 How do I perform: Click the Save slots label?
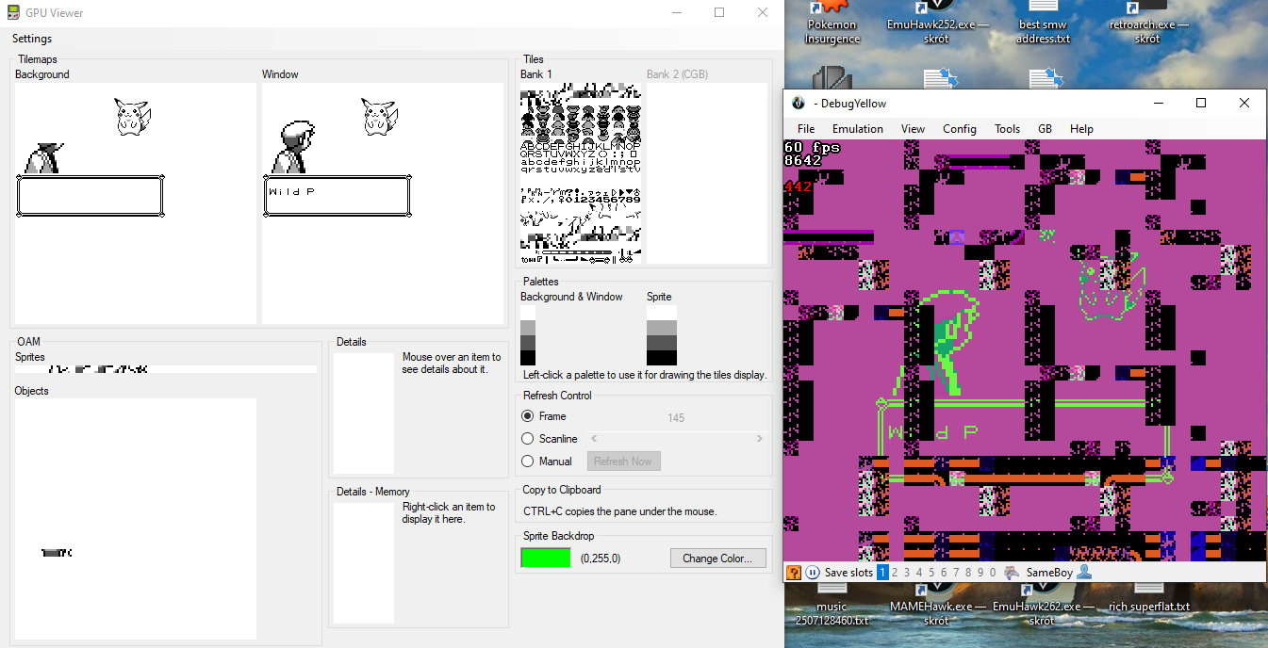[x=848, y=573]
